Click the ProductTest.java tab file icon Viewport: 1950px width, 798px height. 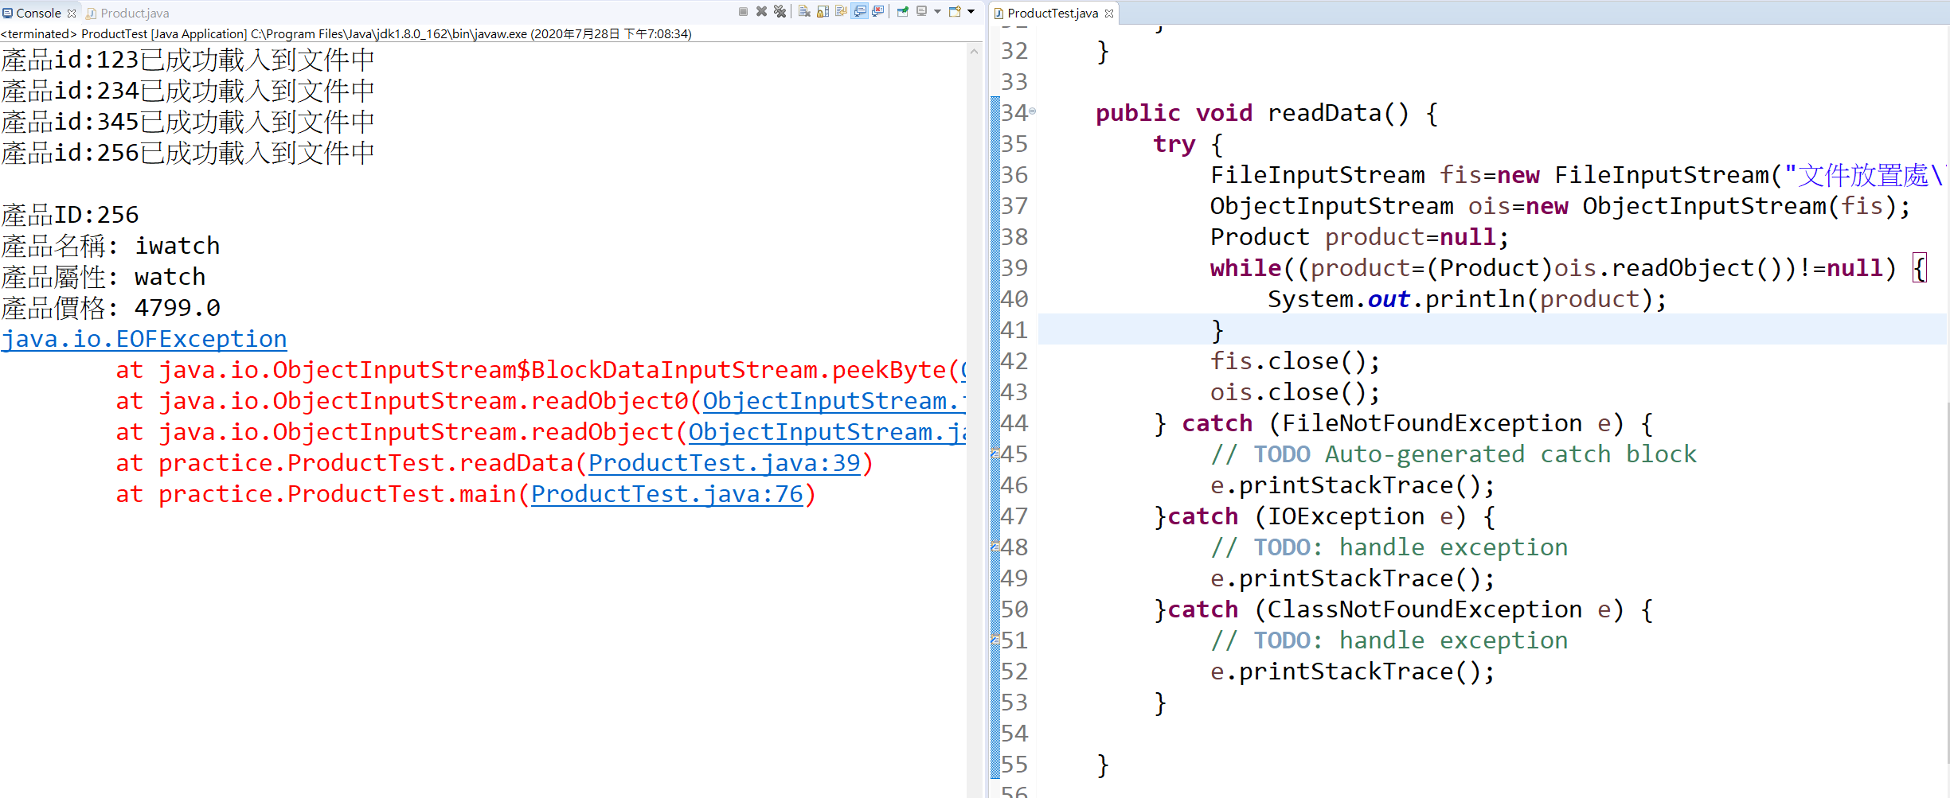(x=998, y=13)
